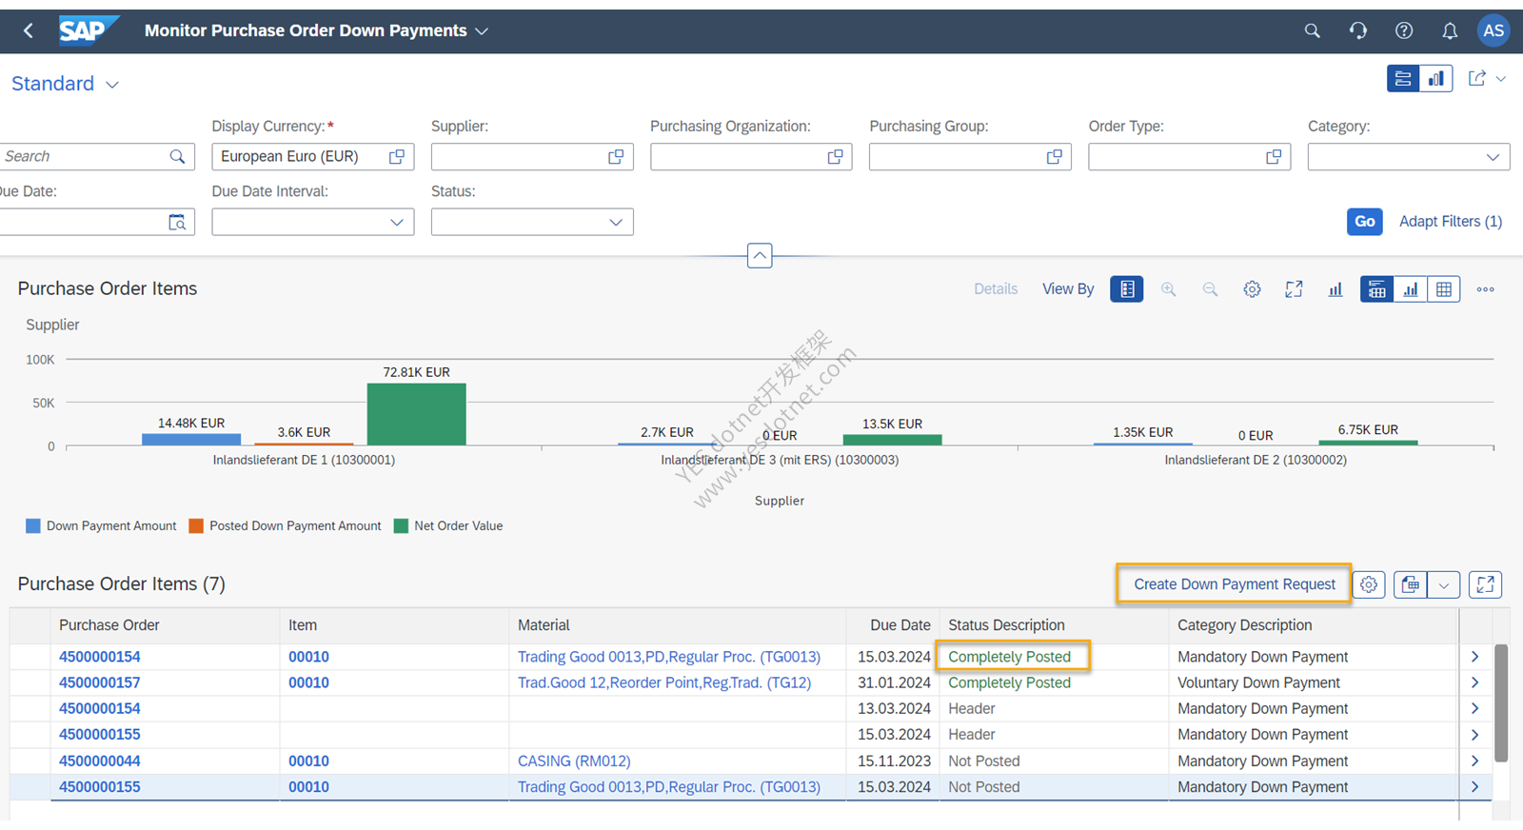The height and width of the screenshot is (830, 1523).
Task: Zoom out on the chart
Action: (1210, 289)
